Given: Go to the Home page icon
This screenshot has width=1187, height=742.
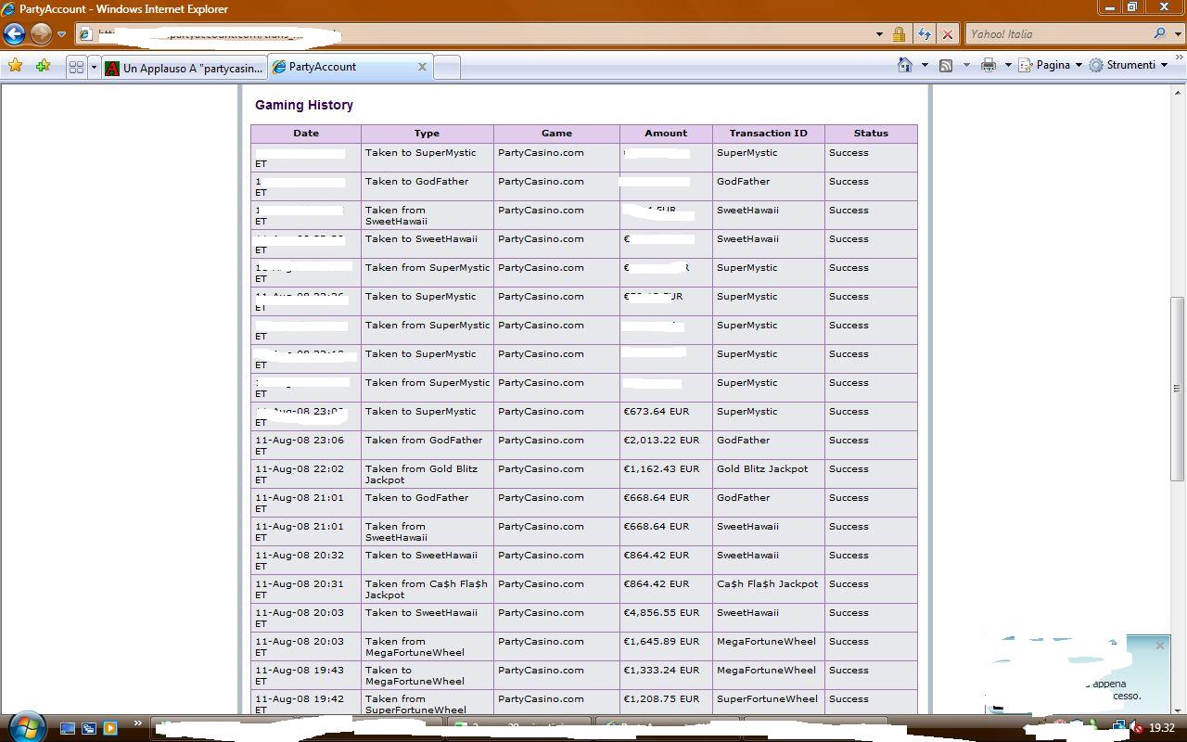Looking at the screenshot, I should pyautogui.click(x=905, y=65).
